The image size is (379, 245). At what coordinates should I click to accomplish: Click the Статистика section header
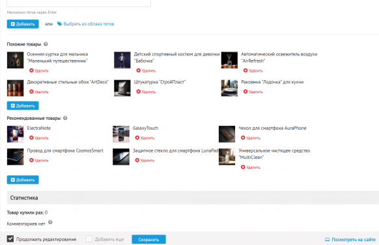(193, 197)
